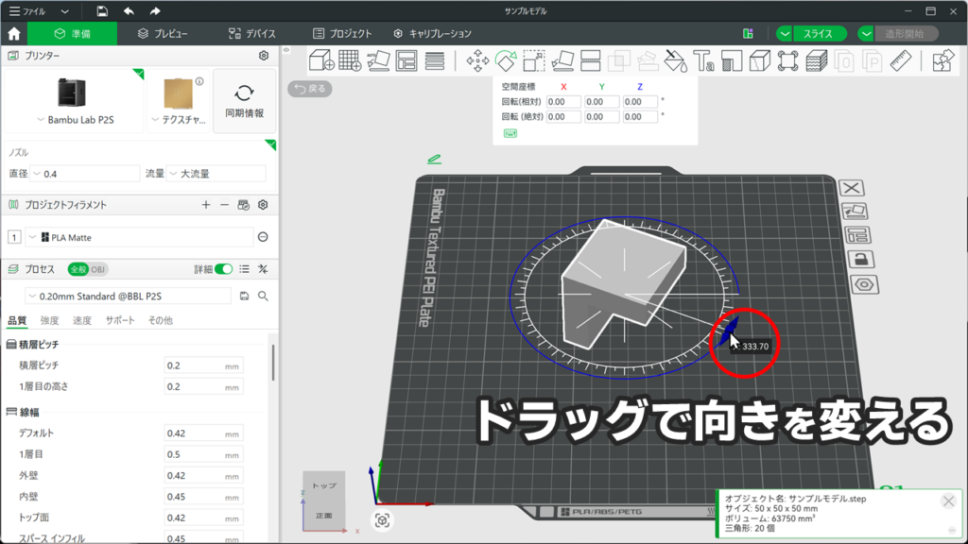Screen dimensions: 968x544
Task: Switch process scope to 全般
Action: (78, 269)
